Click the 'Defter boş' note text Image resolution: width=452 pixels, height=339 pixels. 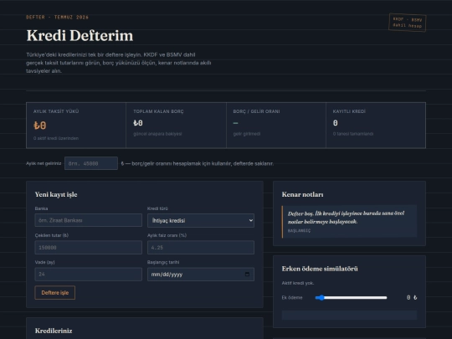346,218
